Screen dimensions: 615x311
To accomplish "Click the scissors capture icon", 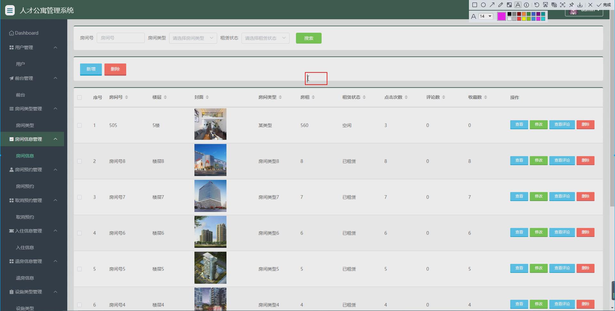I will pyautogui.click(x=545, y=5).
